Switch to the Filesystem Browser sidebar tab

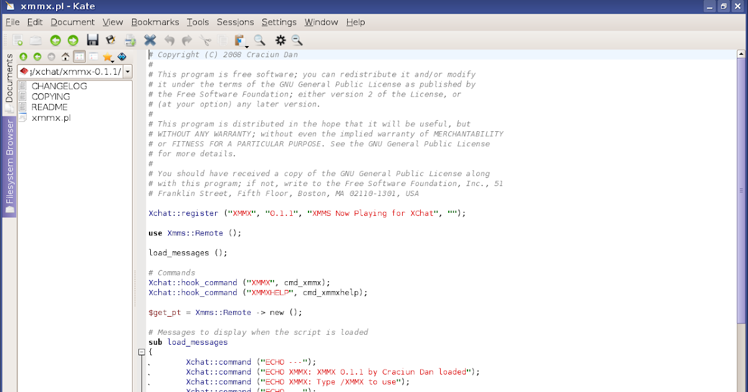point(9,167)
